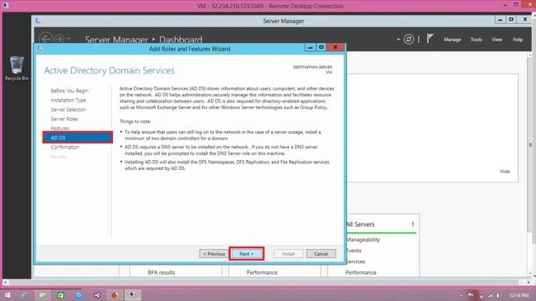Screen dimensions: 536x301
Task: Open Manageability in the All Servers tile
Action: [363, 240]
